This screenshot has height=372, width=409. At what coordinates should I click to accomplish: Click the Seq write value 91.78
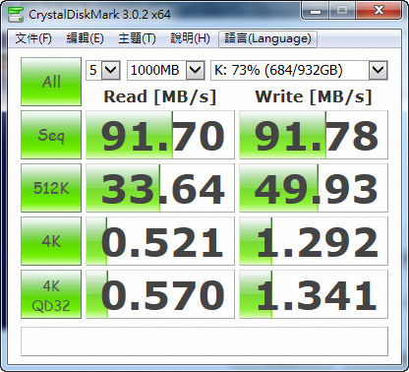314,135
